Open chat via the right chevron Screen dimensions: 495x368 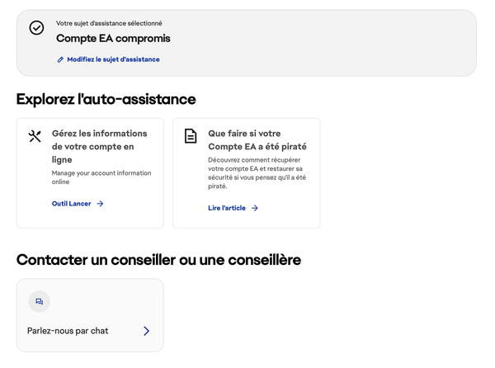coord(147,331)
